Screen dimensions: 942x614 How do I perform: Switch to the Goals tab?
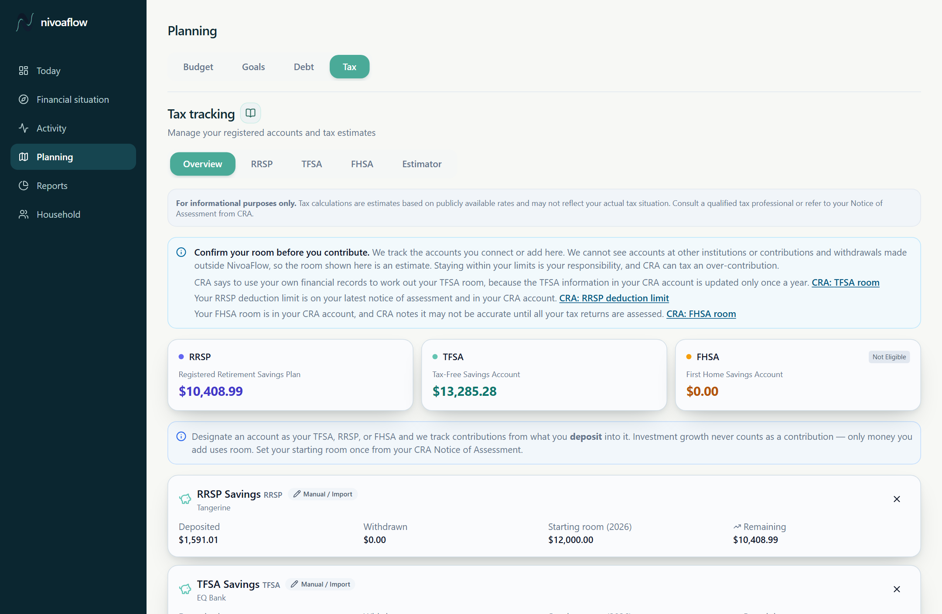point(253,67)
